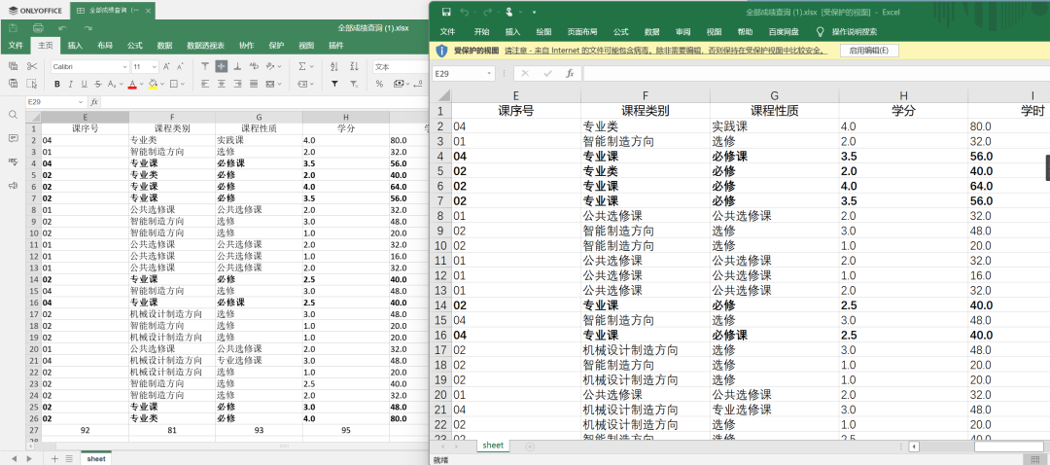Click align bottom icon in ONLYOFFICE

[237, 66]
